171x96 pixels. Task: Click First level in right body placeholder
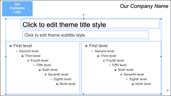coord(98,46)
